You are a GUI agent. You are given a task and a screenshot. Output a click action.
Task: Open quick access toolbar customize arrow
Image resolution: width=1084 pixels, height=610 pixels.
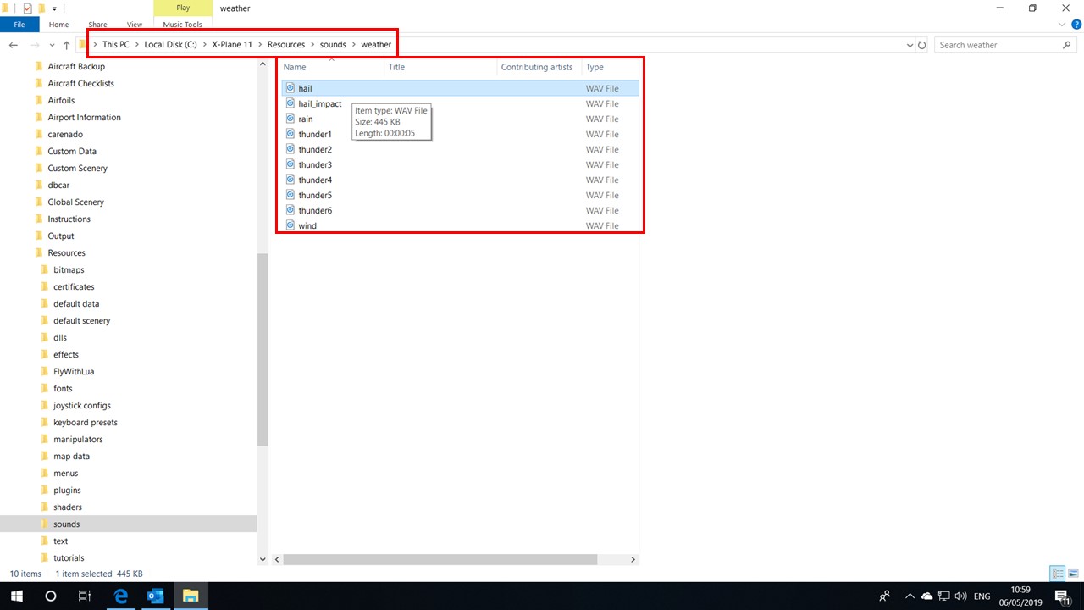point(54,8)
